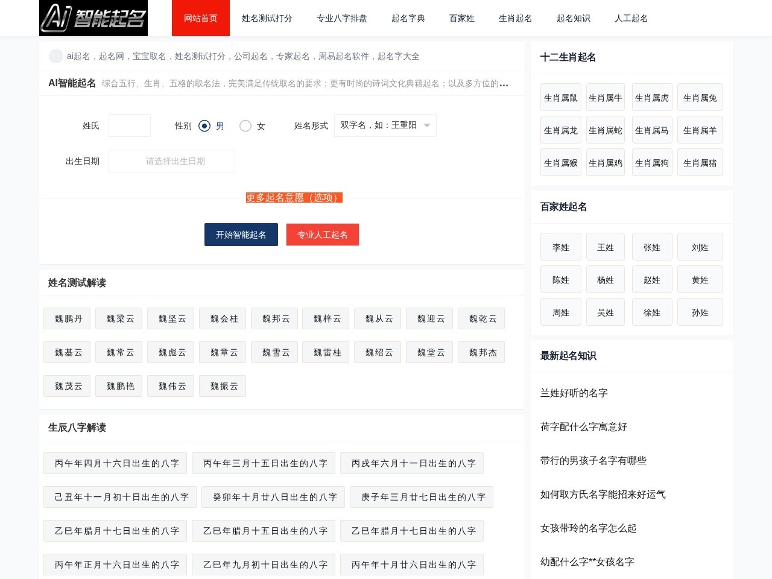Screen dimensions: 772x579
Task: Open 人工起名 nav item
Action: [631, 18]
